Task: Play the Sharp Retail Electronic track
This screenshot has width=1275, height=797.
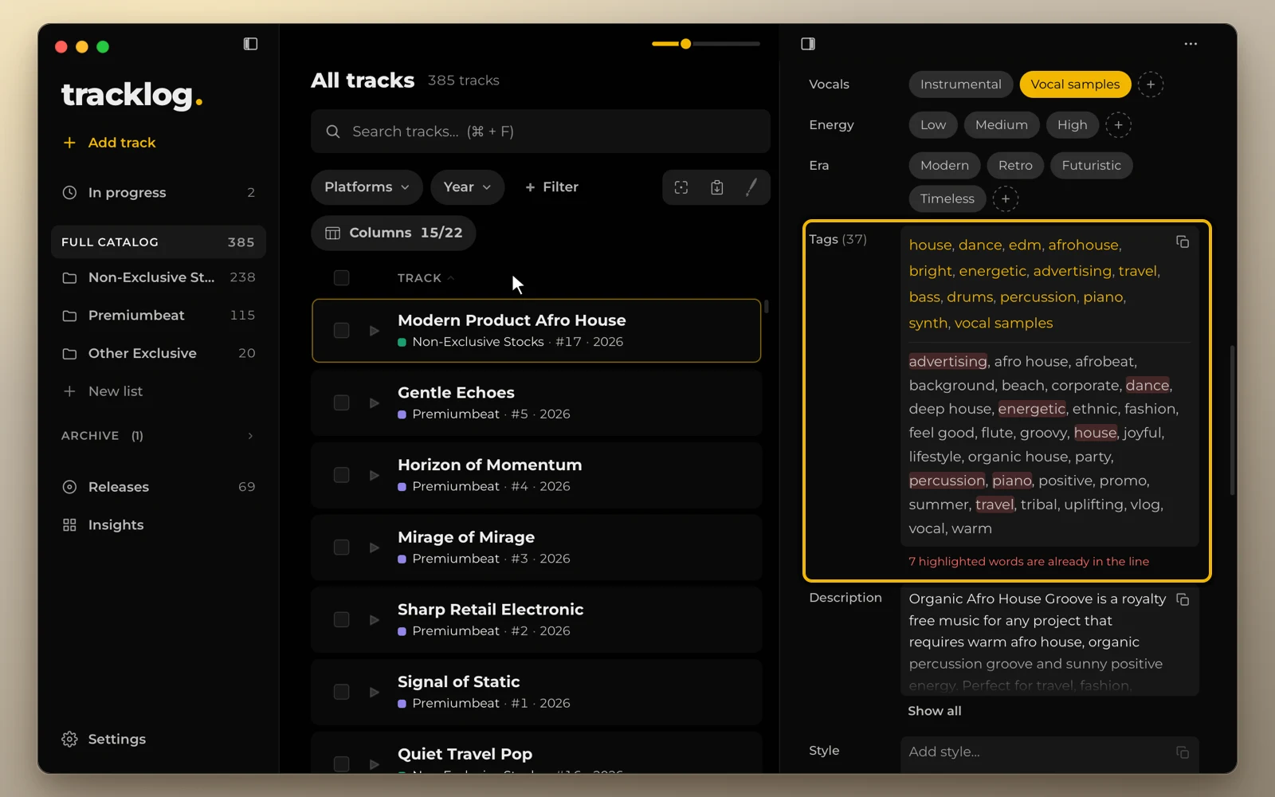Action: tap(375, 620)
